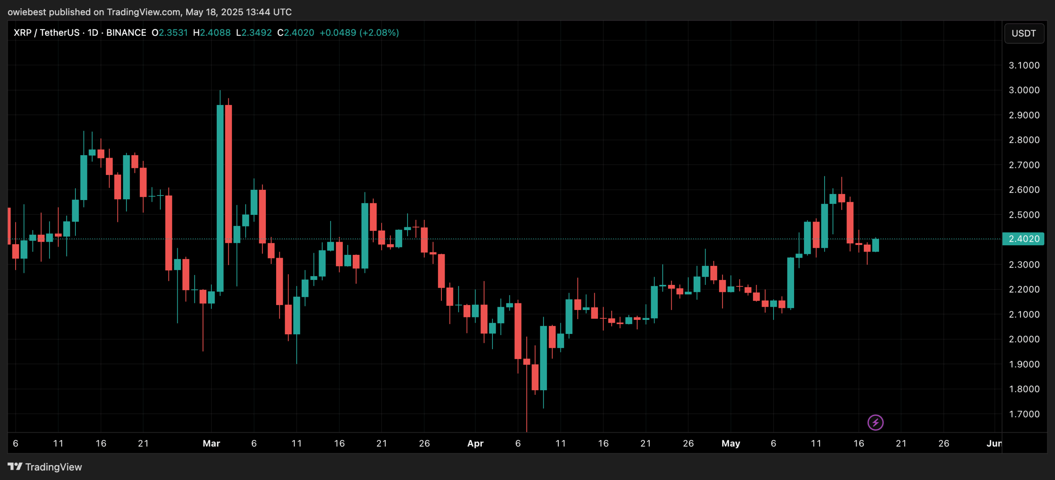
Task: Click the tall green candle reaching 3.00
Action: pos(220,198)
